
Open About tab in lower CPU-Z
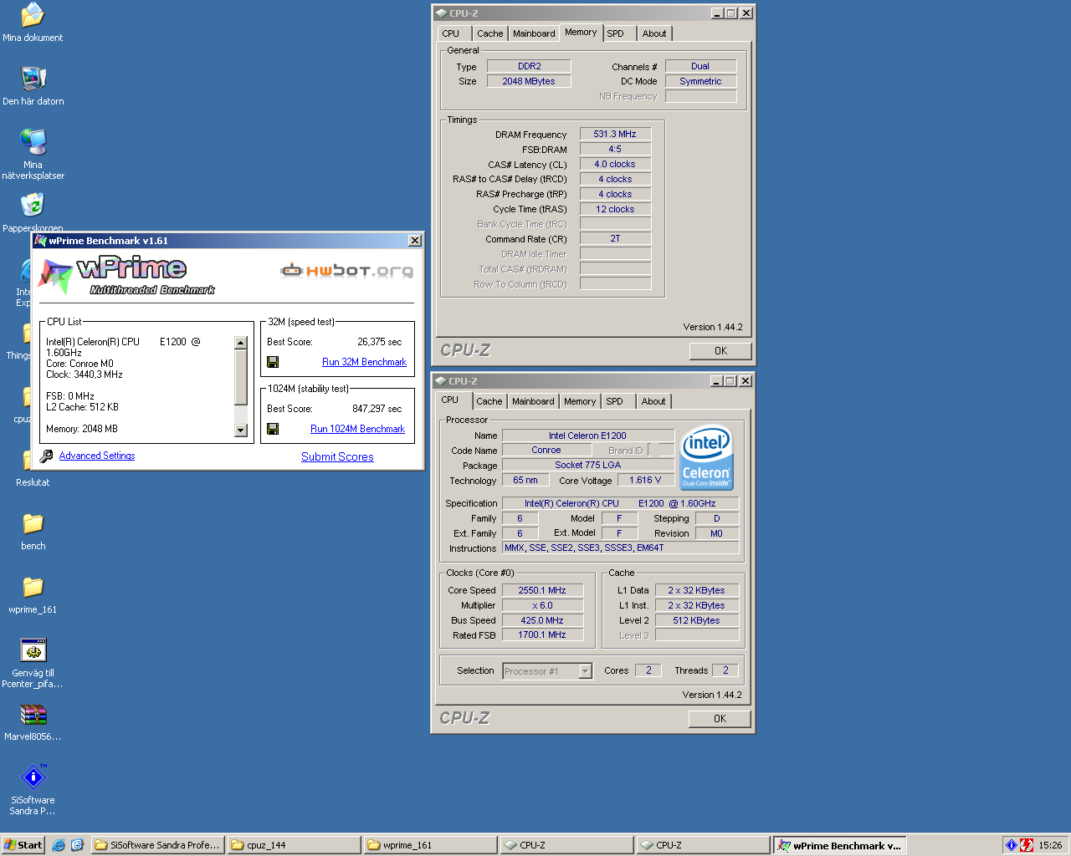tap(653, 401)
